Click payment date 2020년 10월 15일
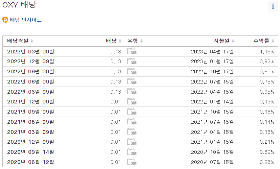 coord(212,152)
